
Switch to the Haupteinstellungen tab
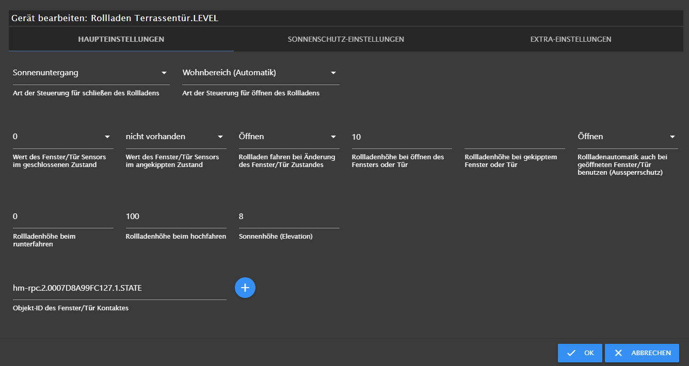pyautogui.click(x=121, y=39)
